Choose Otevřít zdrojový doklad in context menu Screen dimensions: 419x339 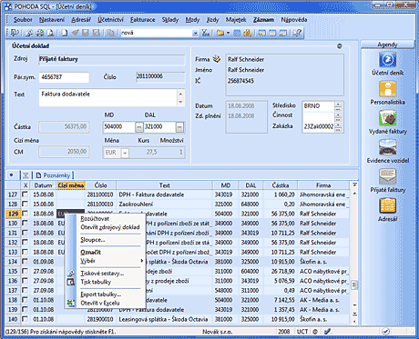coord(110,227)
